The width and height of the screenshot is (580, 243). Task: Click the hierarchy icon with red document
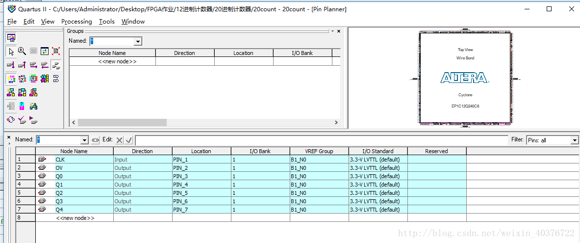pos(34,92)
